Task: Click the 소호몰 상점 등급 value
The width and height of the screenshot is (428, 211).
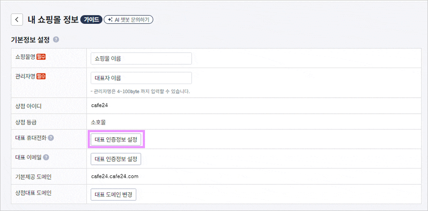Action: (98, 122)
